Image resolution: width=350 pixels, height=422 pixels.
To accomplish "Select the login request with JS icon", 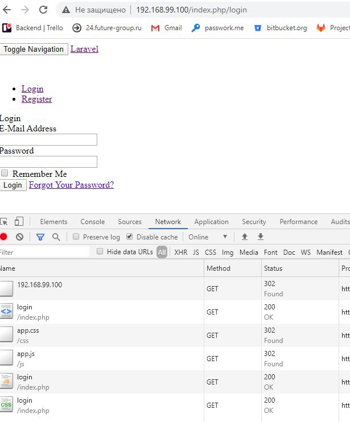I will (x=175, y=382).
